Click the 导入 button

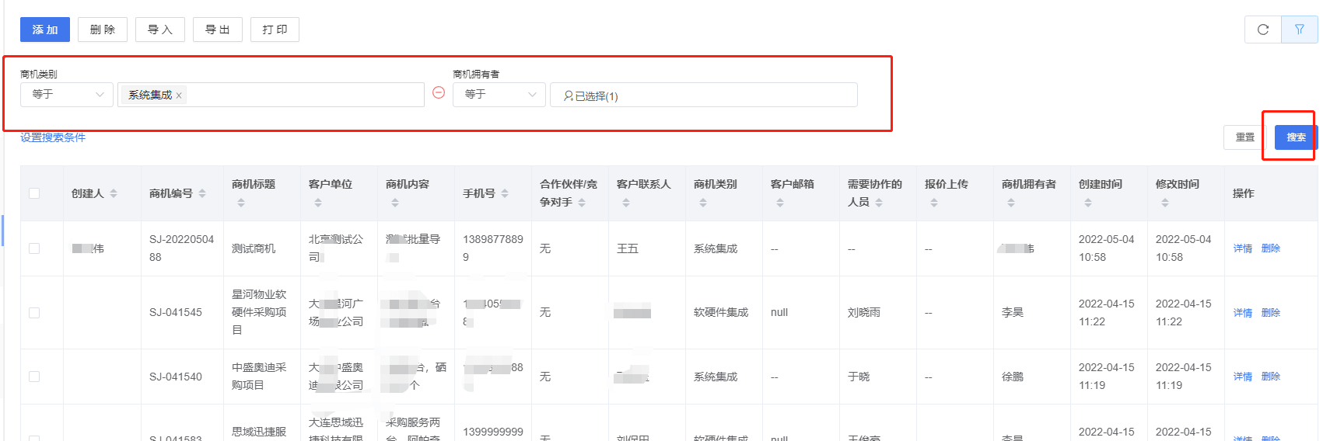point(160,30)
